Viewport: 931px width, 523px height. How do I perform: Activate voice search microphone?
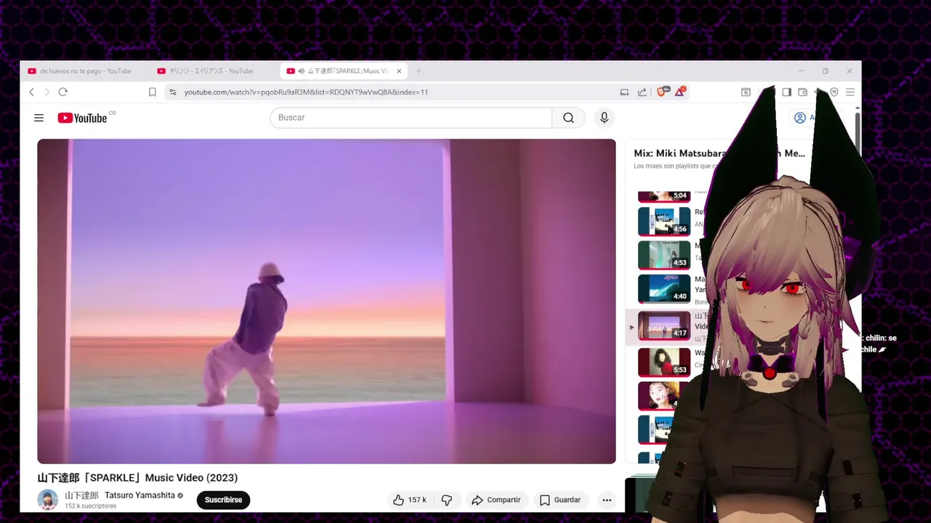tap(604, 118)
